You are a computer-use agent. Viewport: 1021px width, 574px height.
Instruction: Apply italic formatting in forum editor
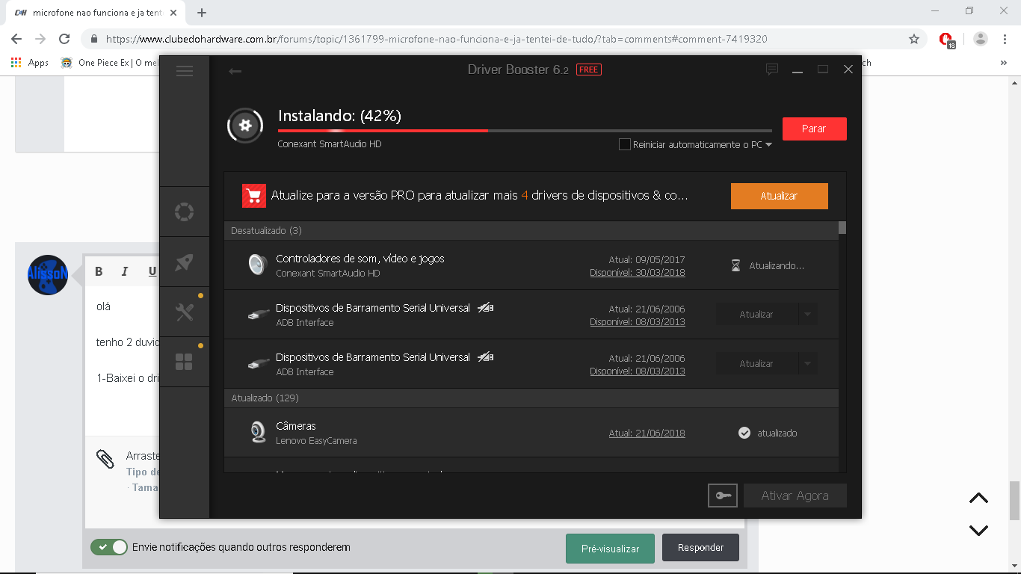pos(125,271)
